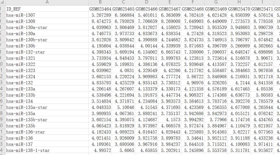
Task: Click cell with value 4.99572
Action: click(100, 150)
